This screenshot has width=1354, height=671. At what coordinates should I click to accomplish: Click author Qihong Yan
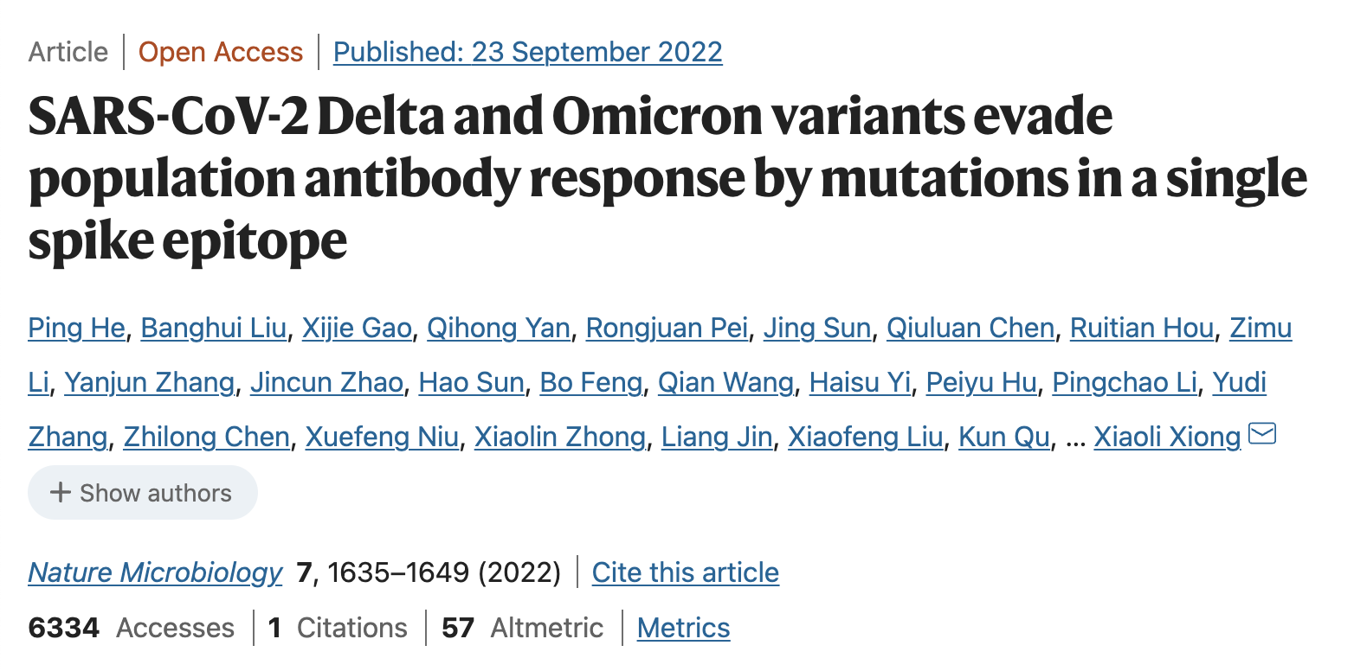pos(499,329)
